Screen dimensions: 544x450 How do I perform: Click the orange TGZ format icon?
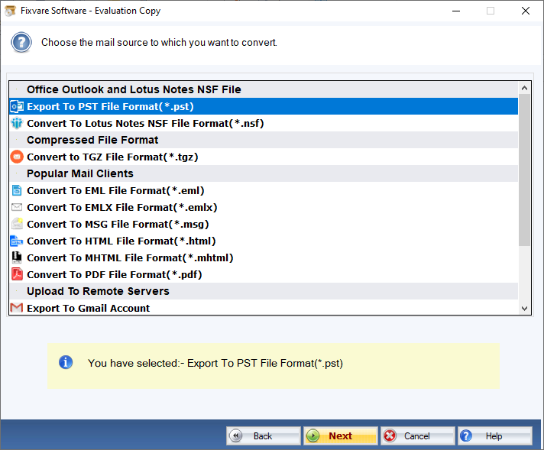[17, 157]
